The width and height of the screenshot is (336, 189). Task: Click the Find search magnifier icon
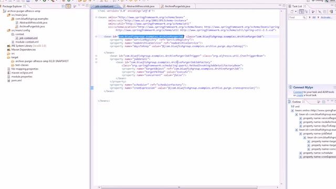pos(304,17)
